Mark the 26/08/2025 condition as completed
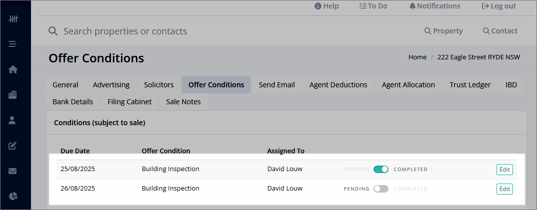 pos(381,189)
